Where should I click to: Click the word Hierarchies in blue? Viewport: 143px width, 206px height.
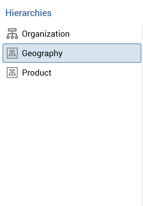[29, 13]
